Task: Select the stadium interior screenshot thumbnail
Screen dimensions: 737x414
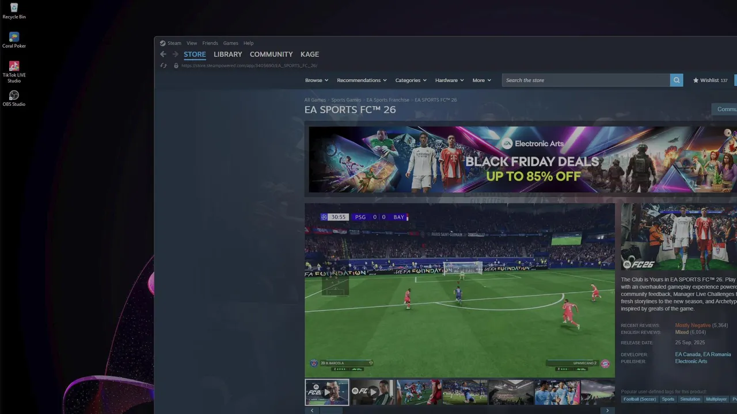Action: click(x=511, y=392)
